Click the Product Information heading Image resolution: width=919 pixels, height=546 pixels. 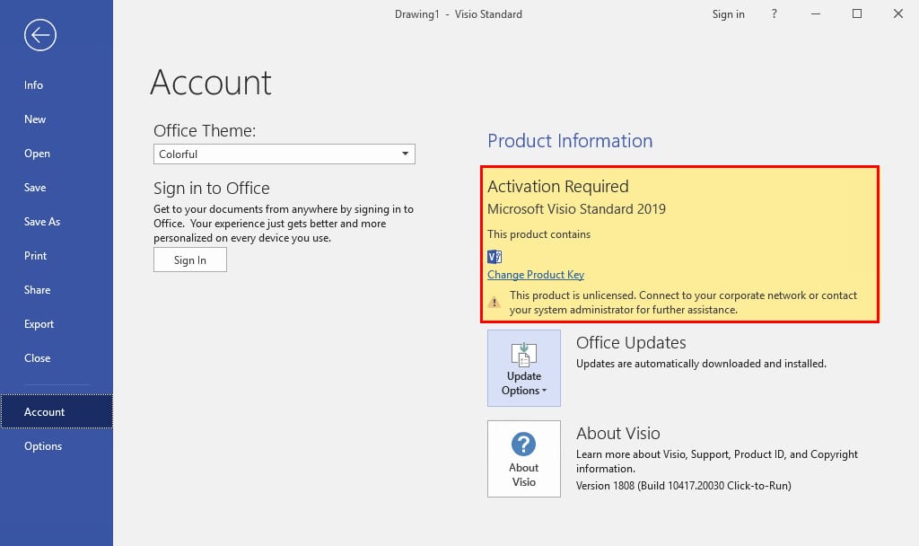coord(570,141)
